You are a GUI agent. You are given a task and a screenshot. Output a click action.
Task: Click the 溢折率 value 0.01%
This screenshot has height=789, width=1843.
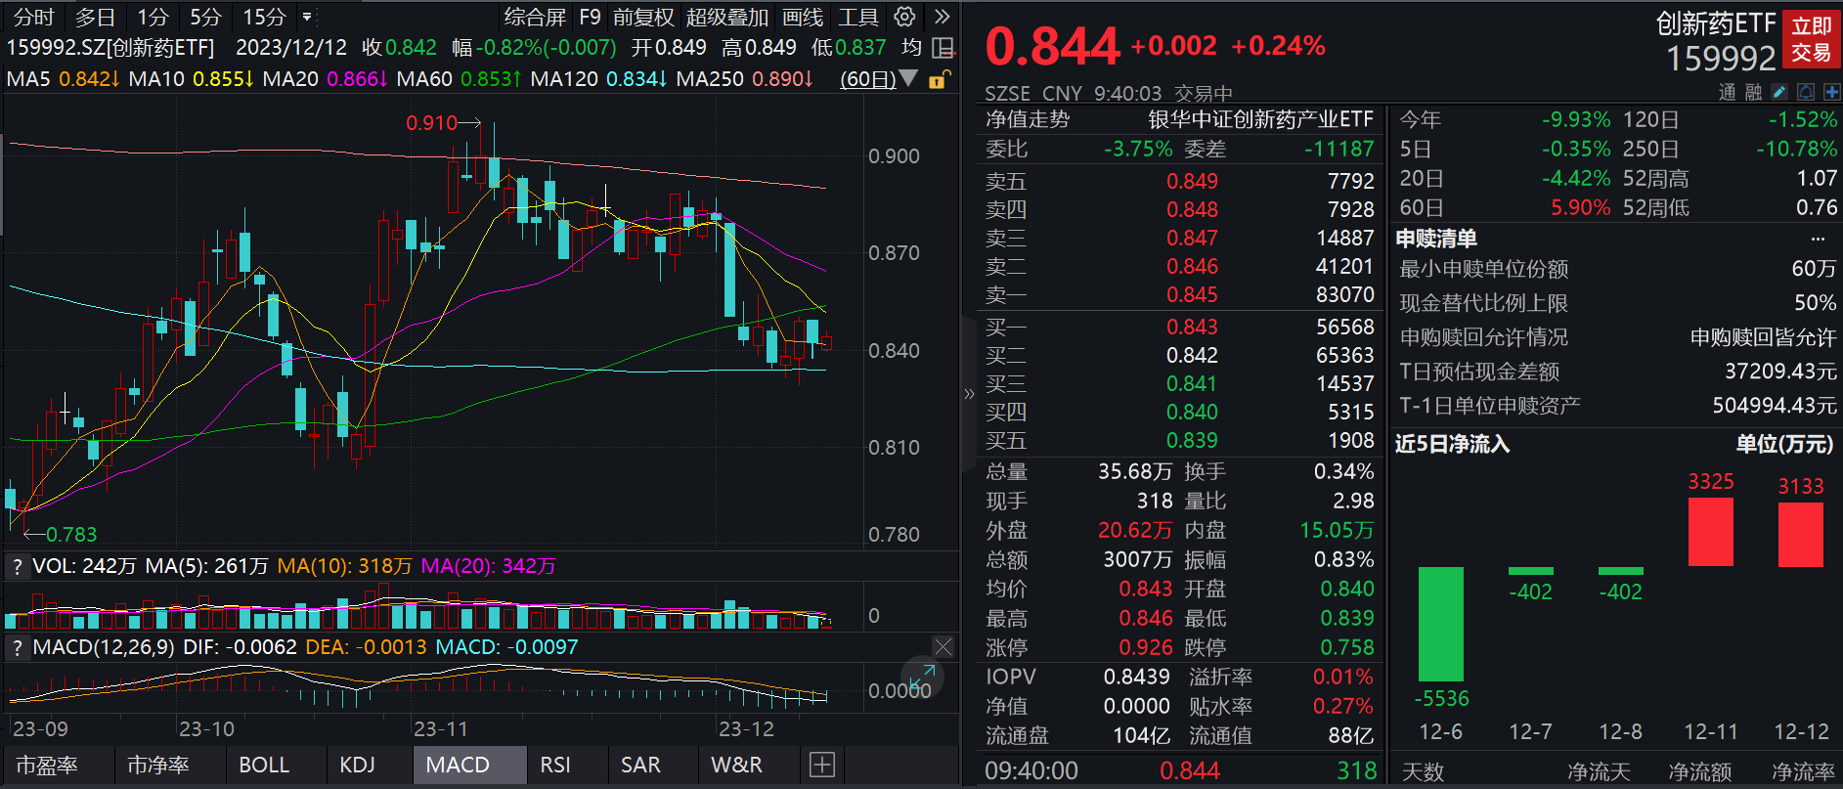click(x=1342, y=677)
